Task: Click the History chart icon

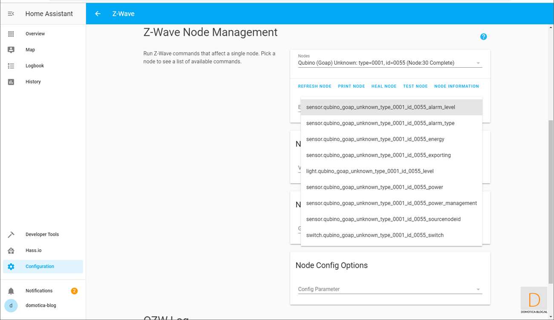Action: tap(11, 82)
